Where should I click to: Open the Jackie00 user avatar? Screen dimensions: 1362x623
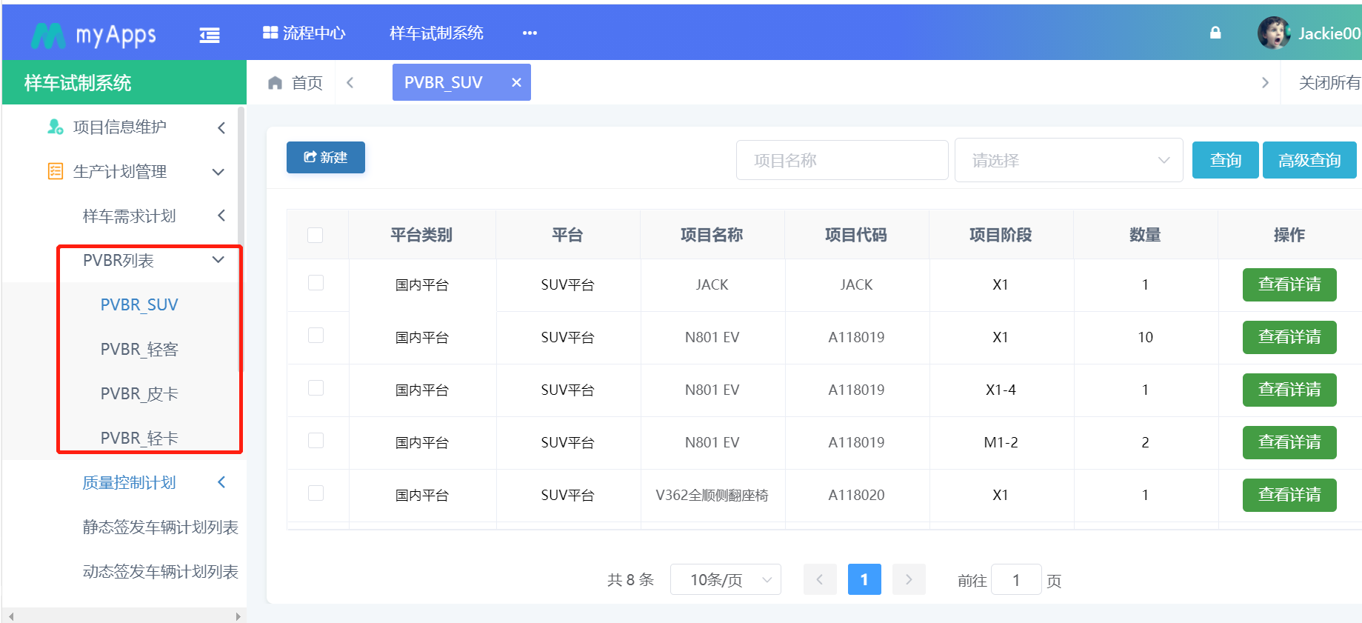[1273, 33]
